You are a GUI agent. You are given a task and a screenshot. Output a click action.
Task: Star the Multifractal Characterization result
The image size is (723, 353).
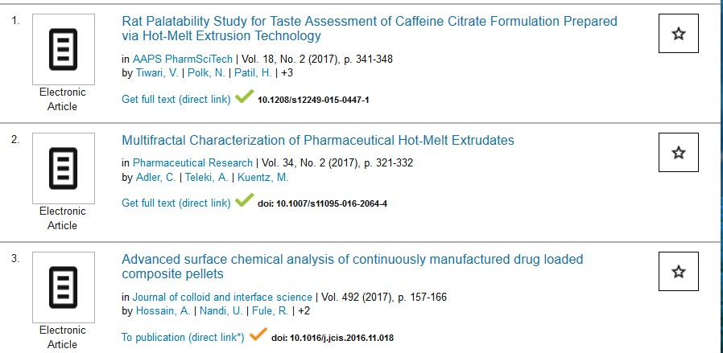679,153
